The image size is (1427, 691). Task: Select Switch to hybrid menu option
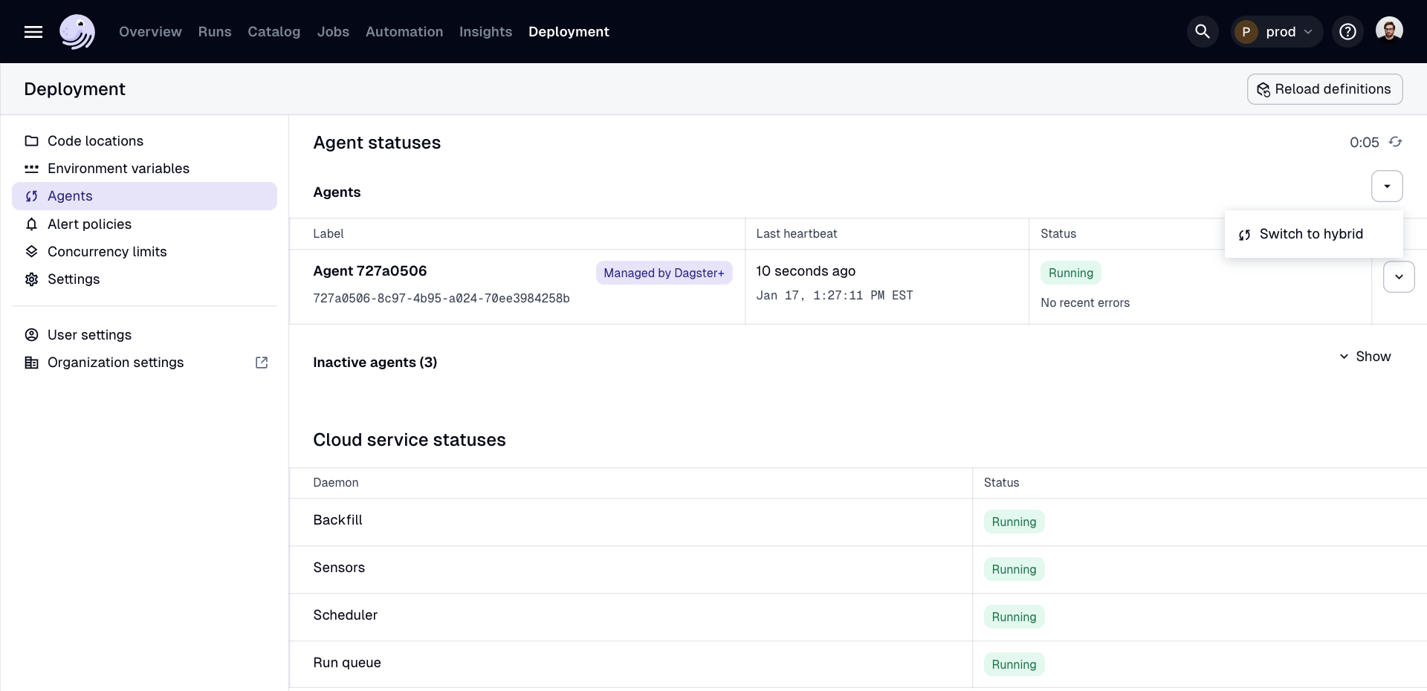[1311, 234]
